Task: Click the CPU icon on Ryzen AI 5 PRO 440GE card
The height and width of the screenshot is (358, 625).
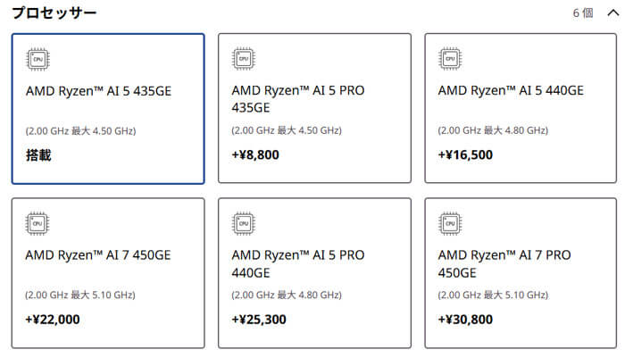Action: (x=244, y=224)
